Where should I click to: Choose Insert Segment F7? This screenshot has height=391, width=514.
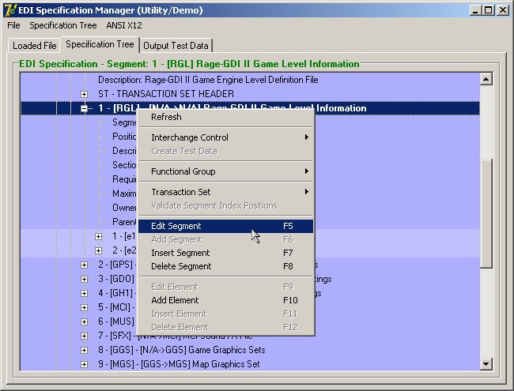pos(225,253)
